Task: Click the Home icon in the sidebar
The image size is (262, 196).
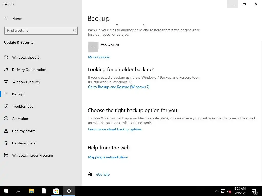Action: [x=6, y=18]
